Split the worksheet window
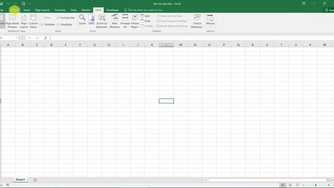The width and height of the screenshot is (334, 188). [145, 16]
